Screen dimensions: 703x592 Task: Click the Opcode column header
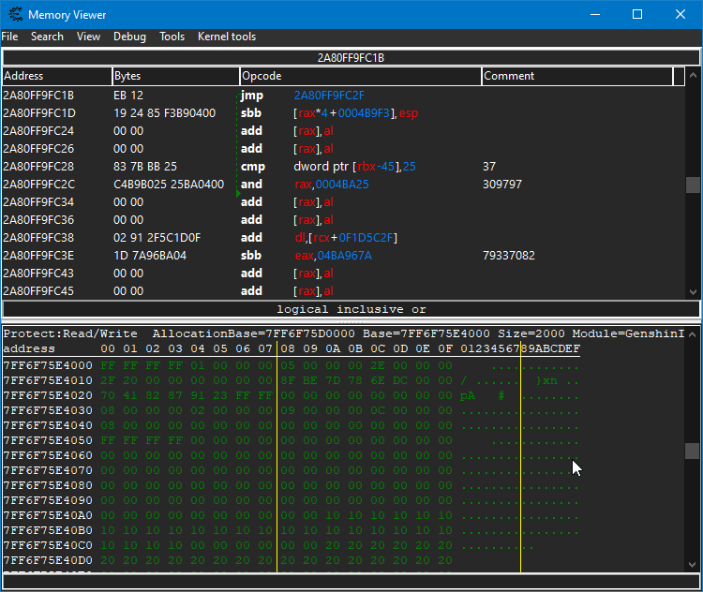tap(361, 76)
